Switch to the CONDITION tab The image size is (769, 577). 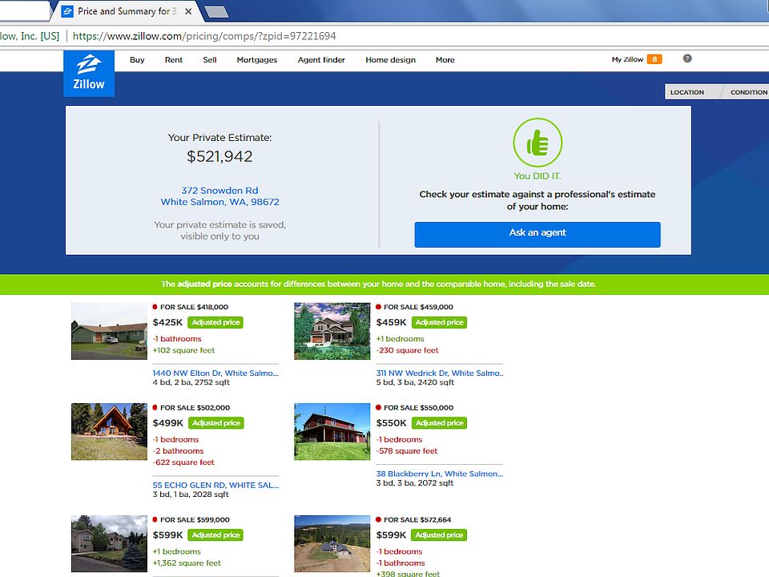(748, 91)
